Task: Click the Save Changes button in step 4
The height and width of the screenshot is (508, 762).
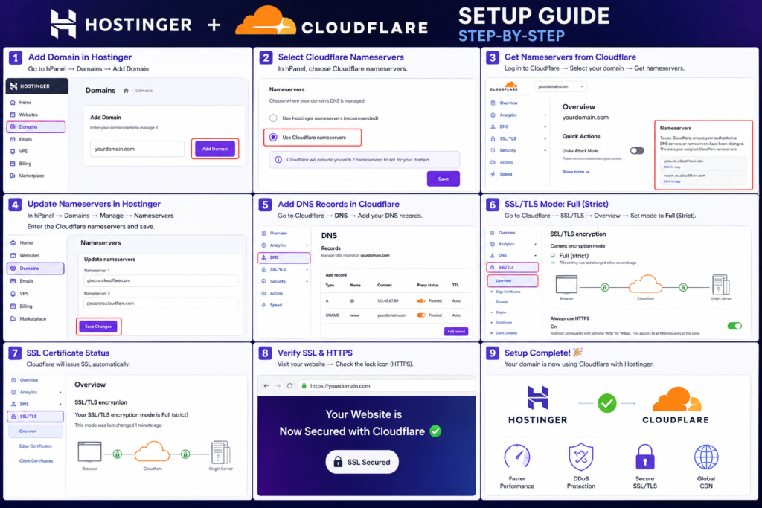Action: click(x=98, y=327)
